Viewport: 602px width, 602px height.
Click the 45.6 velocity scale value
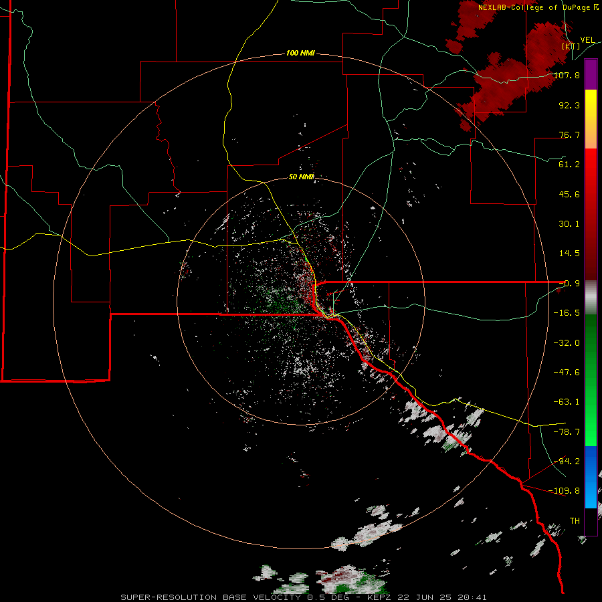[569, 194]
